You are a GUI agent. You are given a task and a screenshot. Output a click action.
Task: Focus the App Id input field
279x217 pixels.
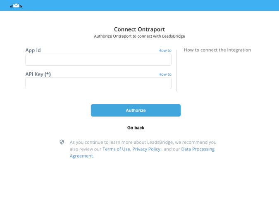[98, 60]
